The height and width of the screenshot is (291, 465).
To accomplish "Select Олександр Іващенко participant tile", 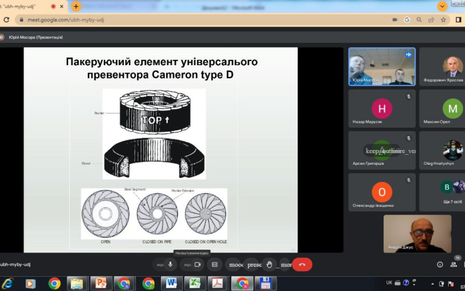I will 382,193.
